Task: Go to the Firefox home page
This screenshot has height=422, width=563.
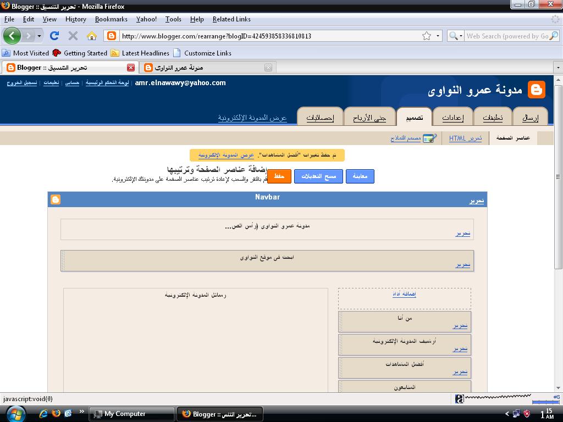Action: tap(92, 36)
